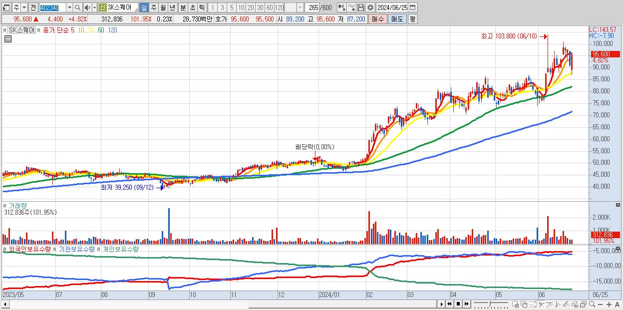Viewport: 623px width, 310px height.
Task: Expand the custom interval dropdown arrow
Action: (300, 7)
